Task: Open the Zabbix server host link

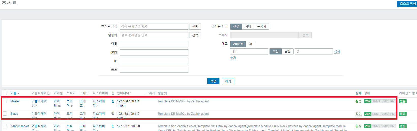Action: pyautogui.click(x=20, y=126)
